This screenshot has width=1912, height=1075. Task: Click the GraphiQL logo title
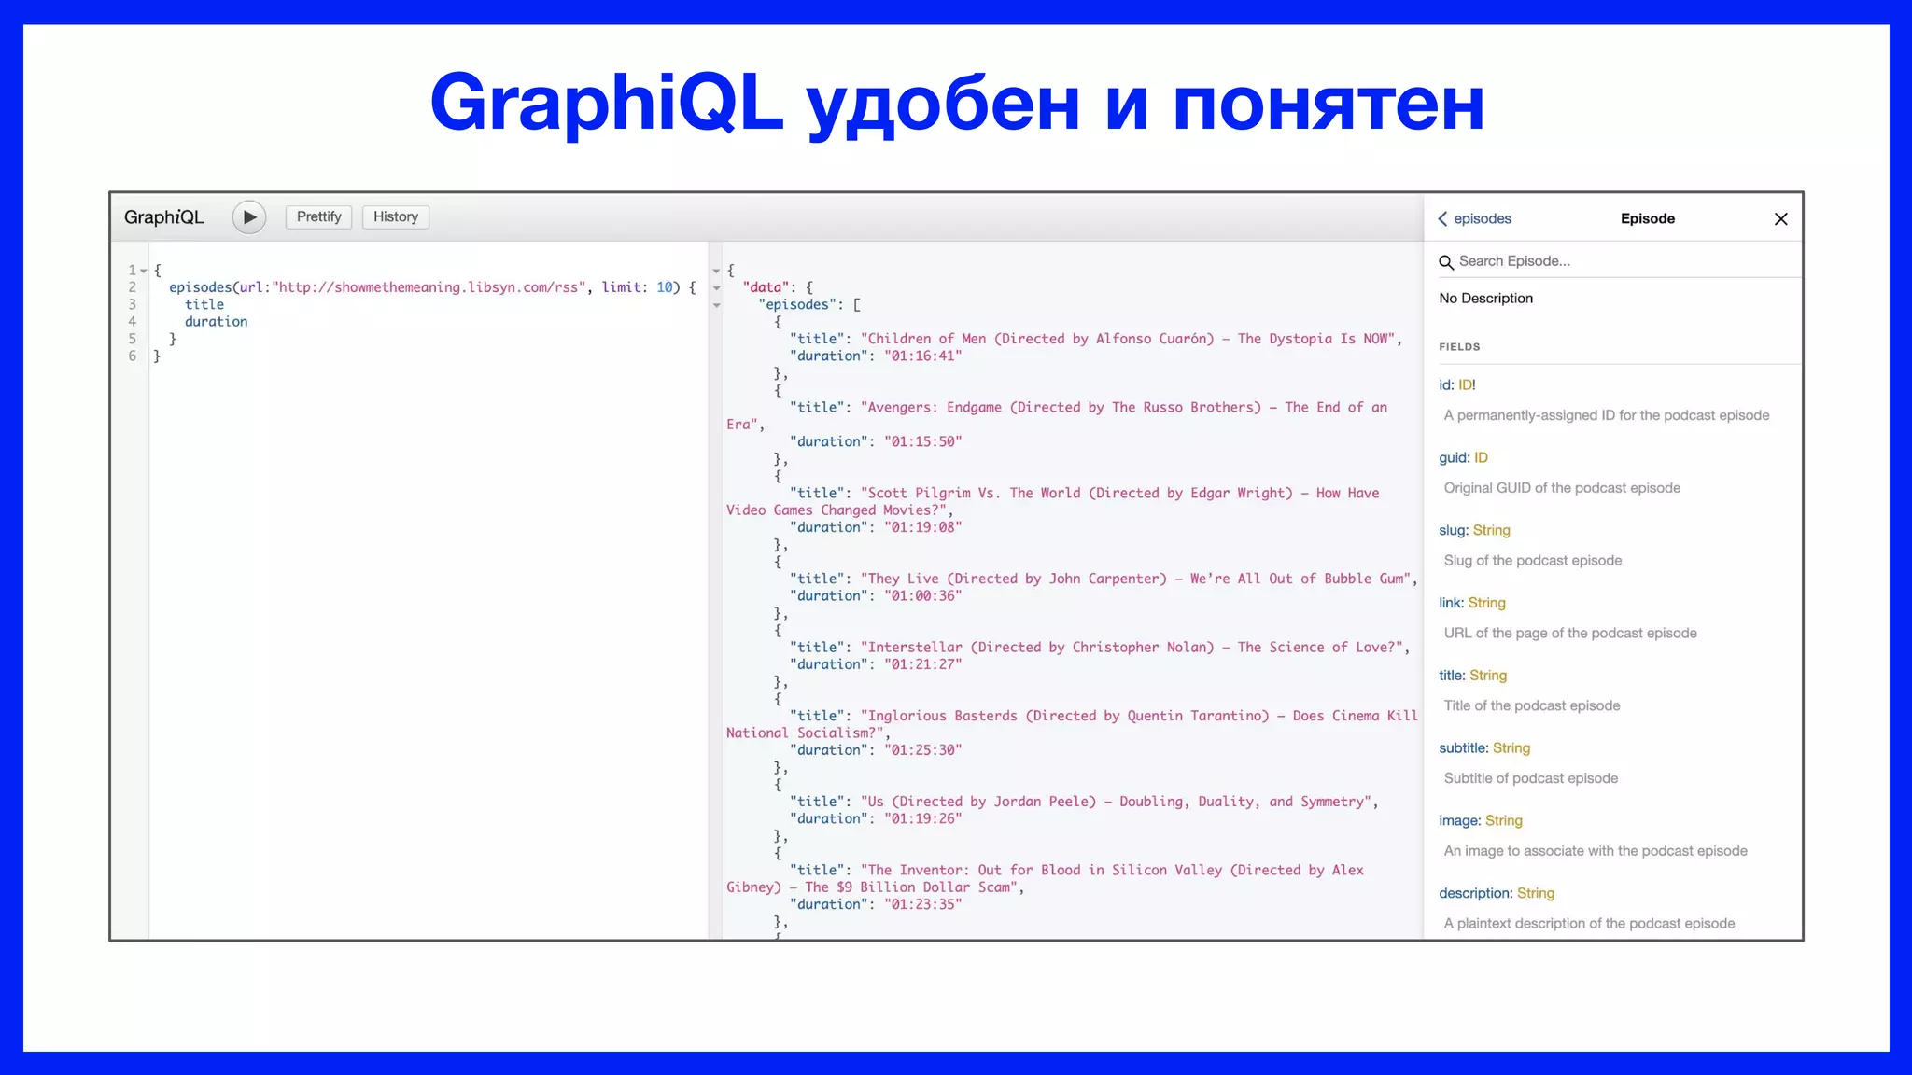coord(164,217)
